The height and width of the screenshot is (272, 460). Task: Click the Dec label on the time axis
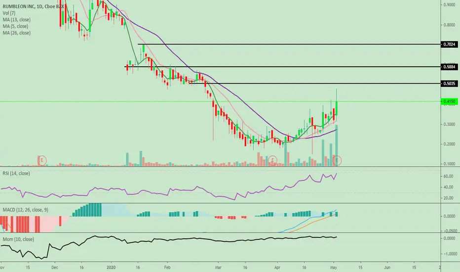[55, 268]
